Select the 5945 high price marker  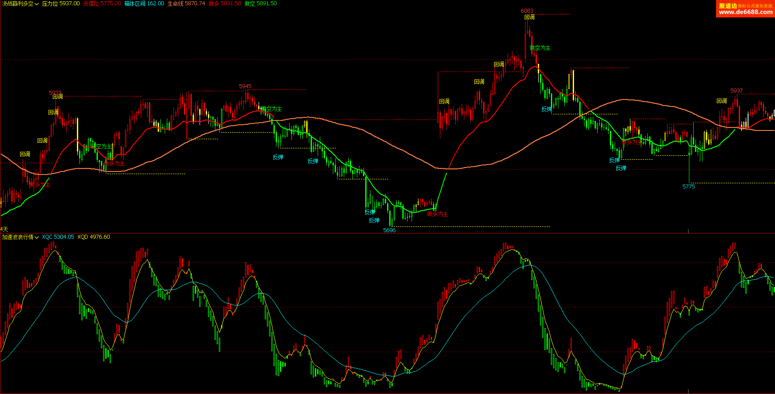pyautogui.click(x=245, y=86)
